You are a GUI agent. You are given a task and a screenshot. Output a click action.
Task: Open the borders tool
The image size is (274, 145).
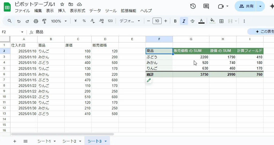click(x=221, y=21)
